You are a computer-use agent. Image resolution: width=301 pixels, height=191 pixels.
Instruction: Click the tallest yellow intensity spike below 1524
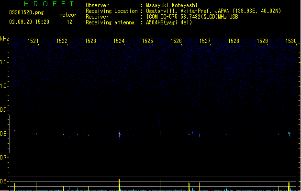coord(120,185)
